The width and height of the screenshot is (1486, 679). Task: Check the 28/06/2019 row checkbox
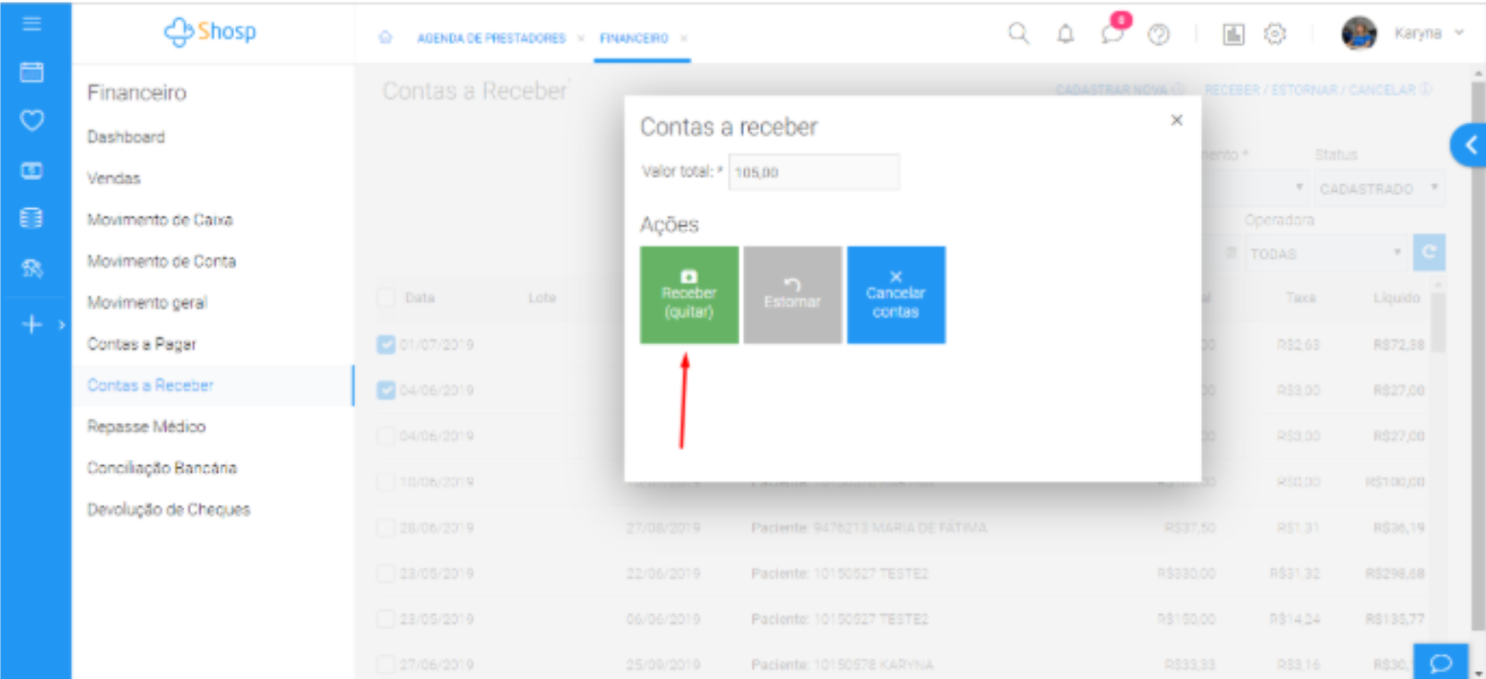[386, 527]
